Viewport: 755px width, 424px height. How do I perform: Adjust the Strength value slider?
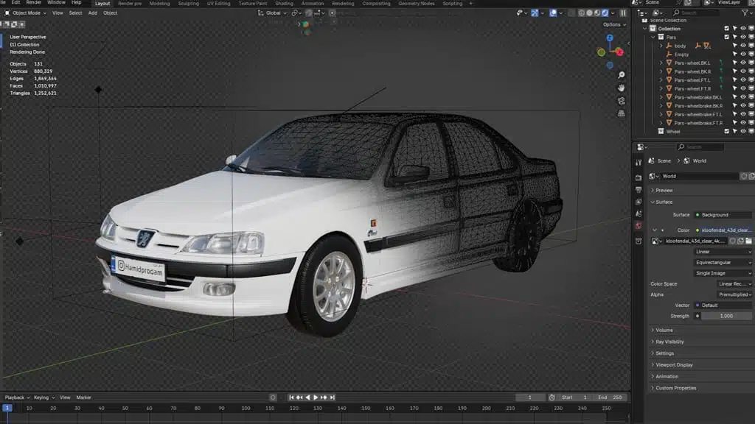coord(726,317)
